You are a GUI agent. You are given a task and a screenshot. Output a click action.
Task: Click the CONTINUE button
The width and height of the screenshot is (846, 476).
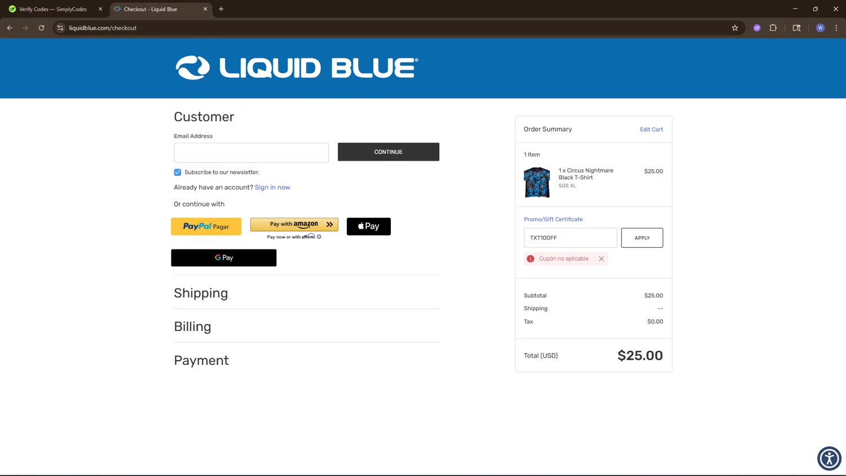[388, 152]
